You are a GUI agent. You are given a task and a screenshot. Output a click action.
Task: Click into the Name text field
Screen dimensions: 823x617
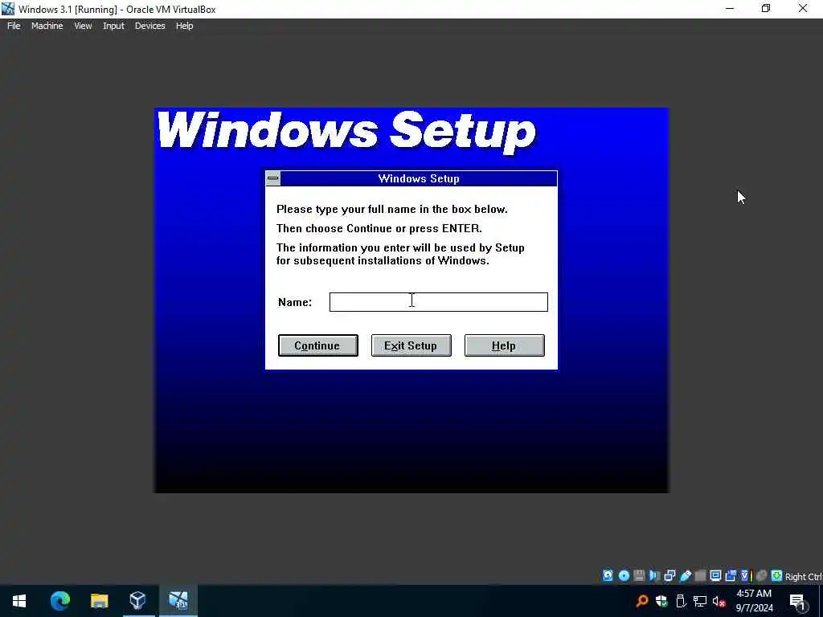click(438, 302)
